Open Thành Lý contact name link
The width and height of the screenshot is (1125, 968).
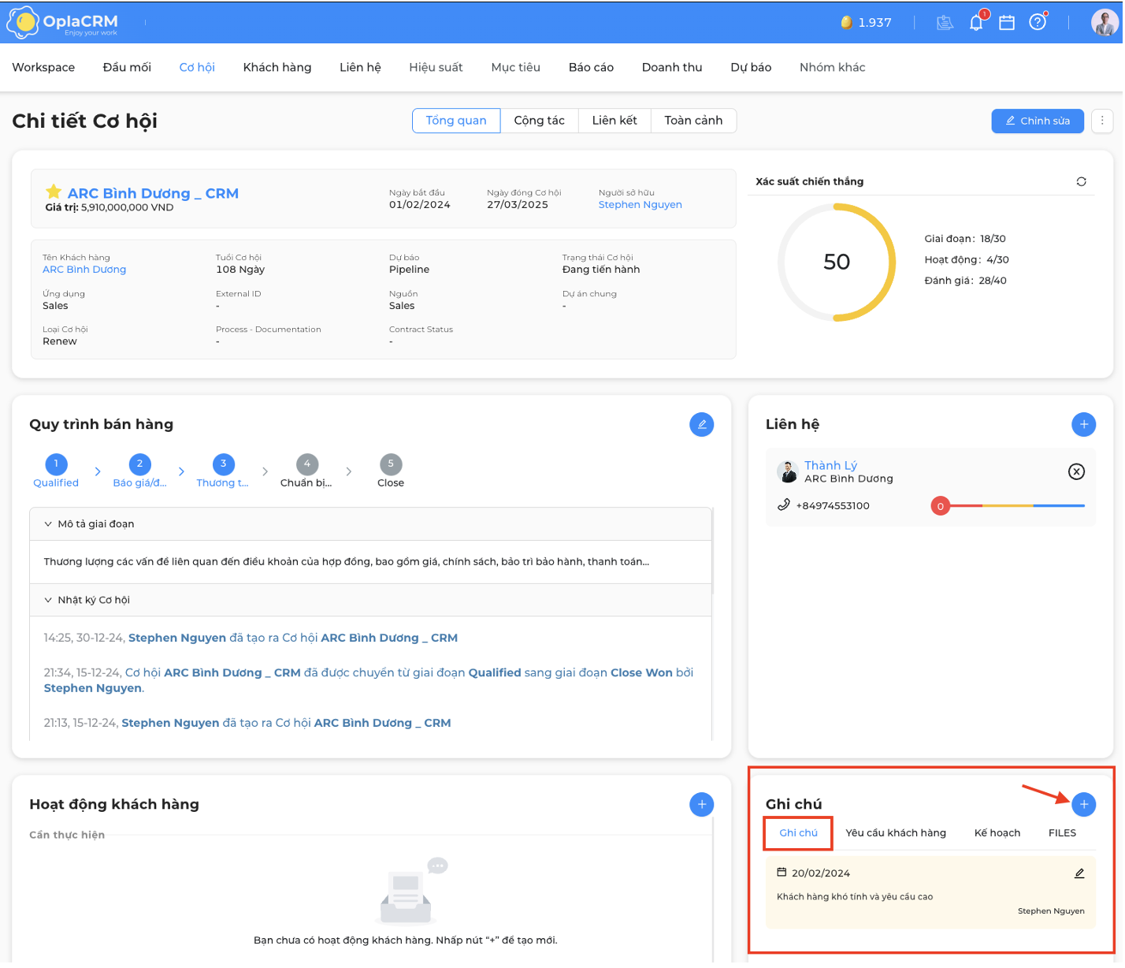coord(830,466)
